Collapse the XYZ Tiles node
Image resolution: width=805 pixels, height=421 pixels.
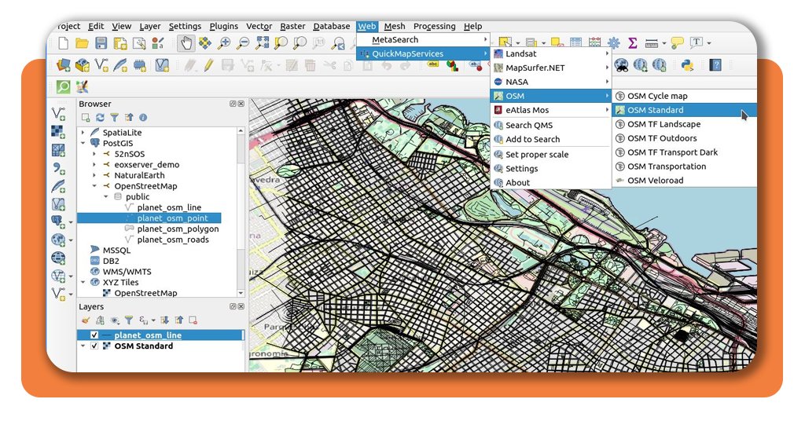[83, 282]
